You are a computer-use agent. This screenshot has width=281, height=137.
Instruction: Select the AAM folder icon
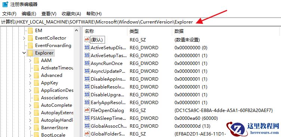pyautogui.click(x=36, y=60)
